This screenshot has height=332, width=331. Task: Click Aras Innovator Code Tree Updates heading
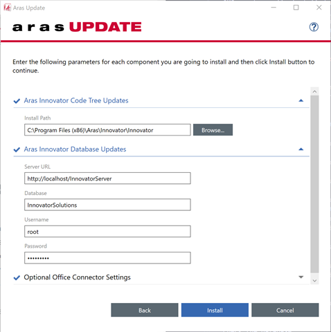pos(76,100)
